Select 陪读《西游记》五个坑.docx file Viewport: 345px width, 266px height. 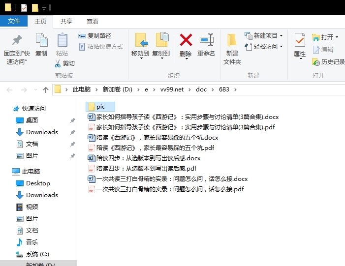(x=153, y=138)
